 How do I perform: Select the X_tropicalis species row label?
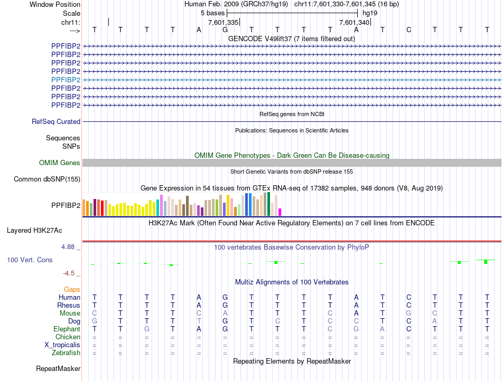[62, 345]
